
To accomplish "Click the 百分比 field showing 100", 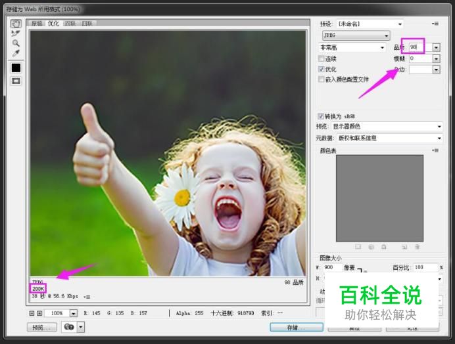I will pyautogui.click(x=425, y=267).
